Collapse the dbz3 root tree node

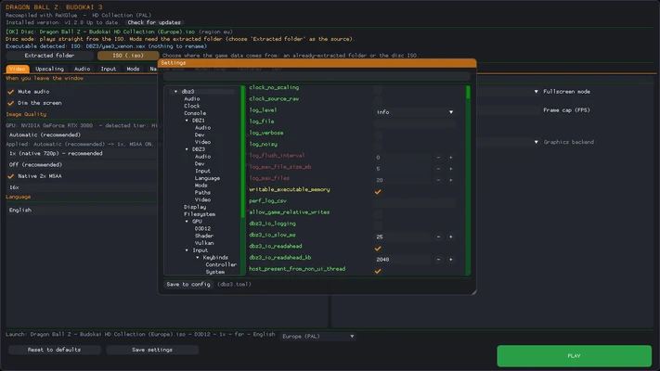(x=176, y=92)
